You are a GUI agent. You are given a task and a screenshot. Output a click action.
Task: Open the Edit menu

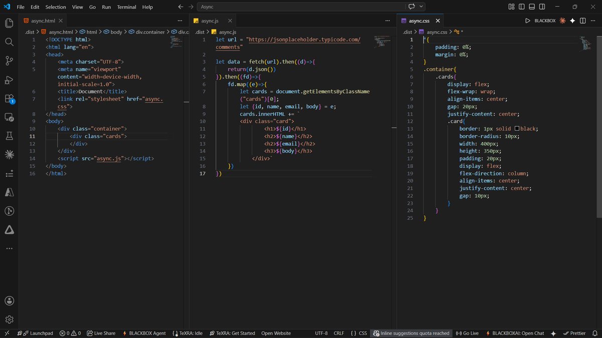coord(35,7)
